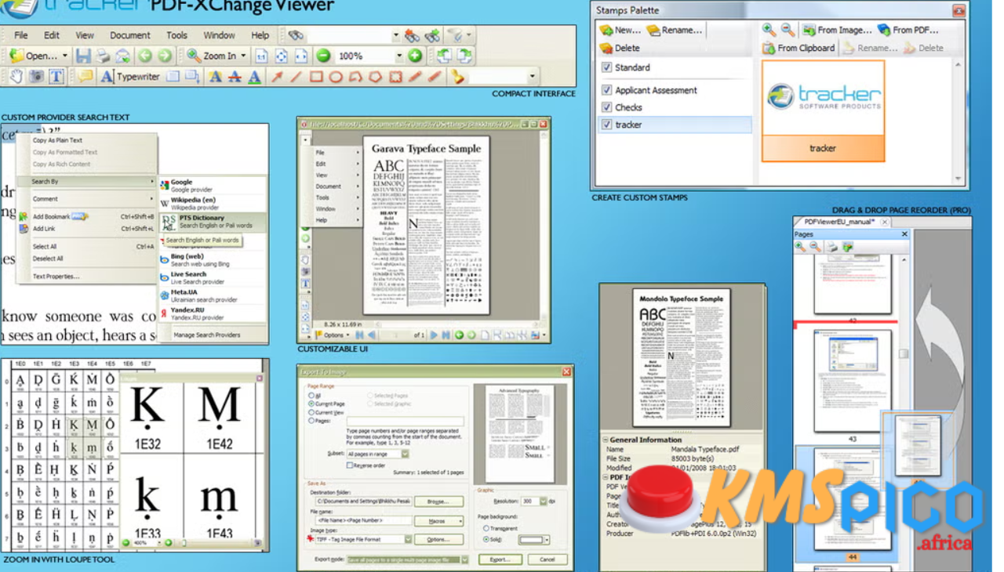Open the Document menu
The width and height of the screenshot is (1004, 572).
[x=130, y=35]
